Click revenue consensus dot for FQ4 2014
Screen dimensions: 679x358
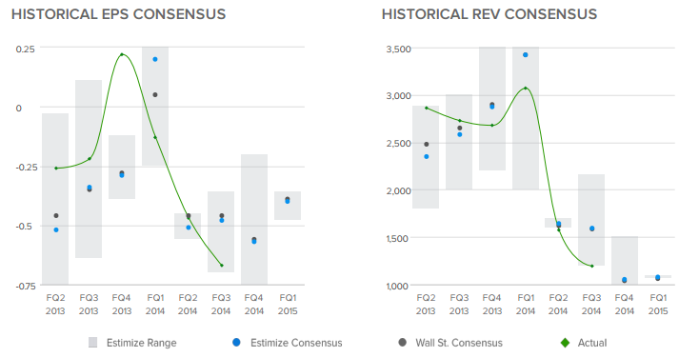coord(625,280)
